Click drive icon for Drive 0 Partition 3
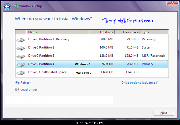 pyautogui.click(x=21, y=57)
